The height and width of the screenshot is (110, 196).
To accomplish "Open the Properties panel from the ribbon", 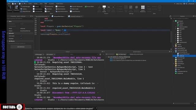I will tap(16, 8).
